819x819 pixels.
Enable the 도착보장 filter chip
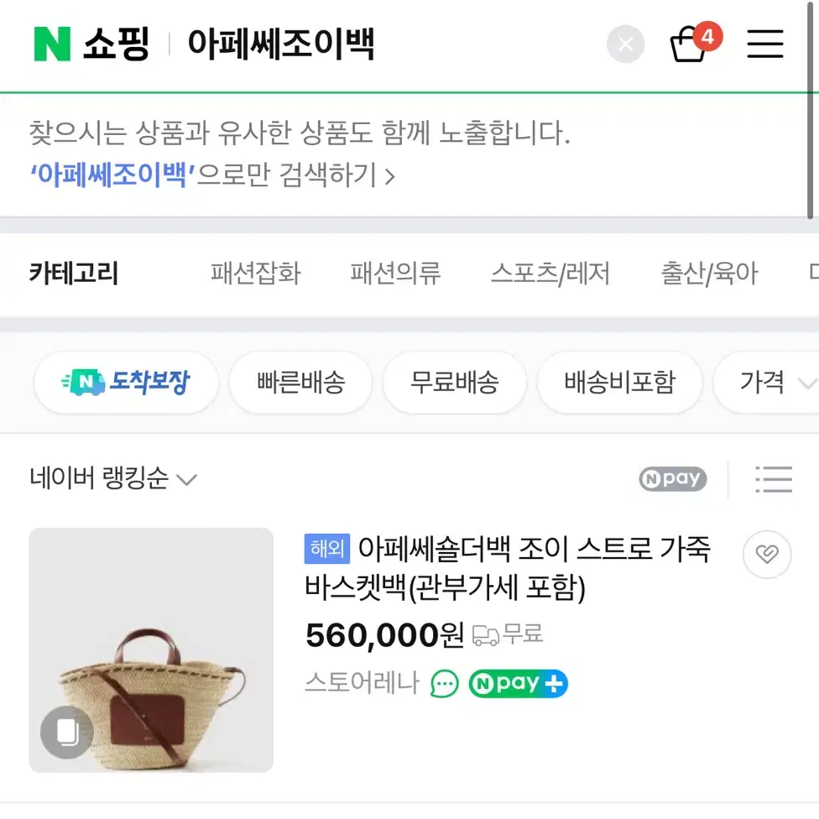(126, 383)
